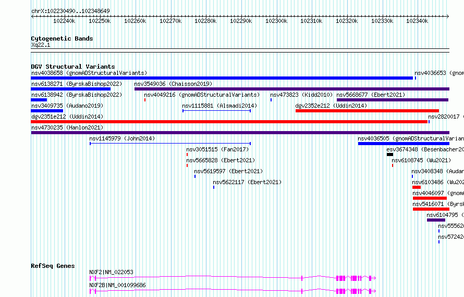The height and width of the screenshot is (297, 464).
Task: Click the Cytogenetic Bands track title
Action: (x=62, y=38)
